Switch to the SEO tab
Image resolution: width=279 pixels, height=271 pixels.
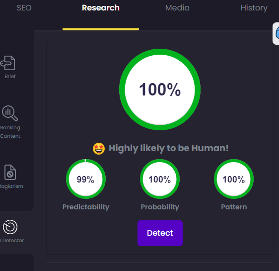pyautogui.click(x=24, y=8)
